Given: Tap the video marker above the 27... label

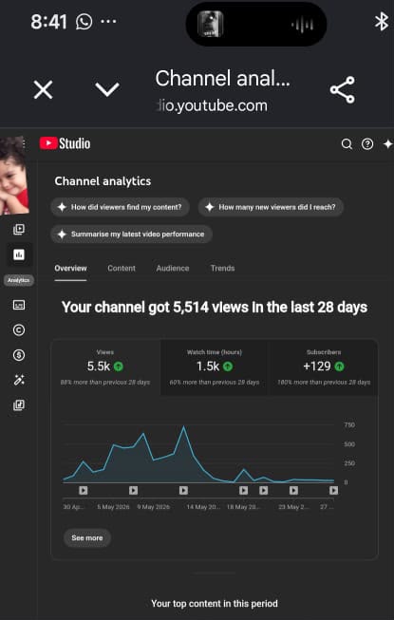Looking at the screenshot, I should (334, 490).
